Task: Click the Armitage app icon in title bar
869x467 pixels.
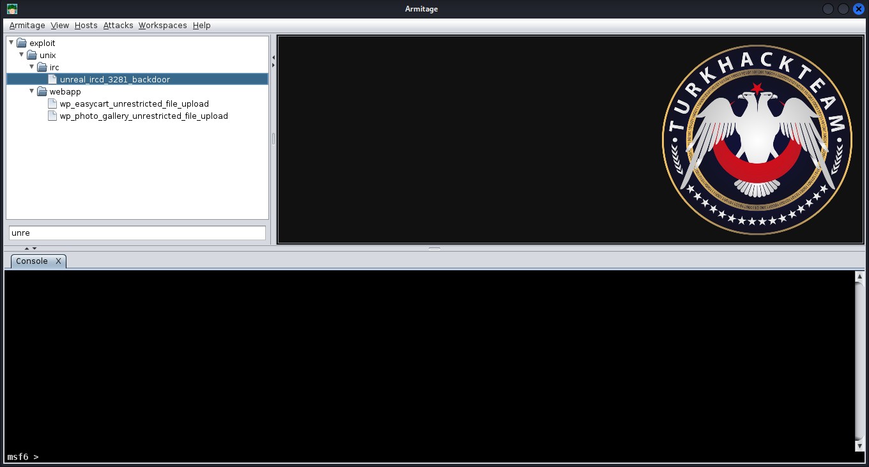Action: pyautogui.click(x=12, y=9)
